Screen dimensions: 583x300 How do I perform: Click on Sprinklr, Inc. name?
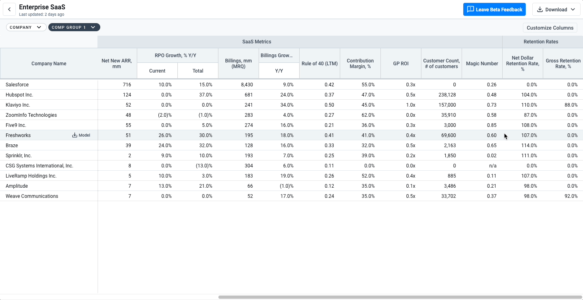click(19, 156)
